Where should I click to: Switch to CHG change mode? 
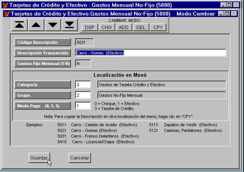click(107, 28)
